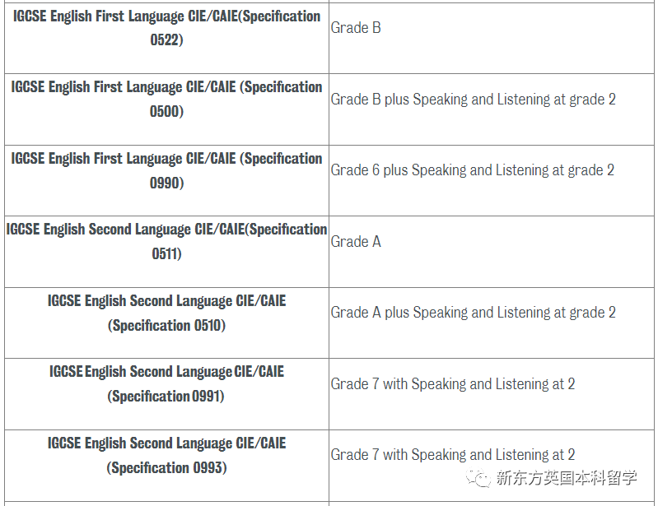Select the Specification 0991 qualification cell

166,394
